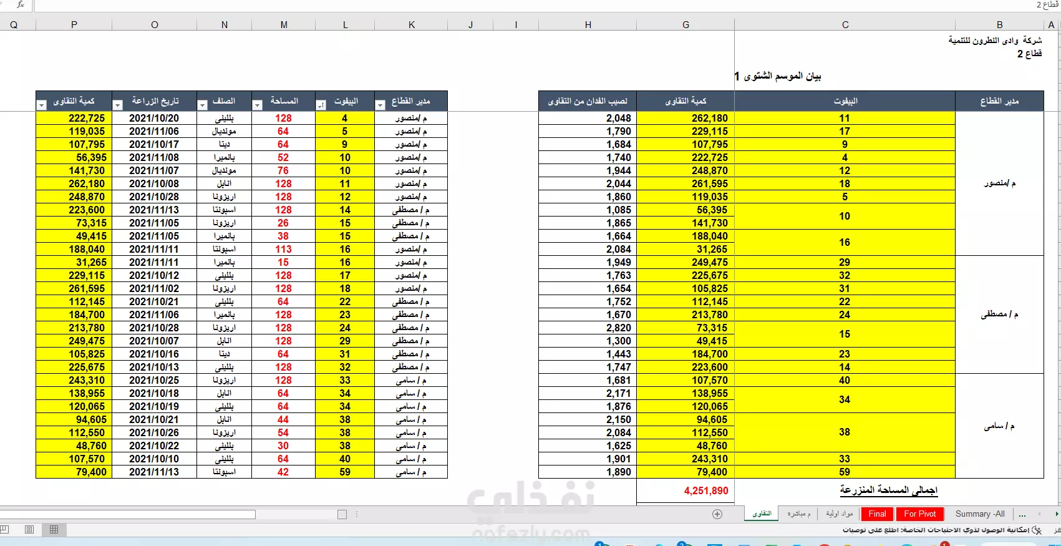Viewport: 1061px width, 546px height.
Task: Add a new sheet with plus icon
Action: coord(717,514)
